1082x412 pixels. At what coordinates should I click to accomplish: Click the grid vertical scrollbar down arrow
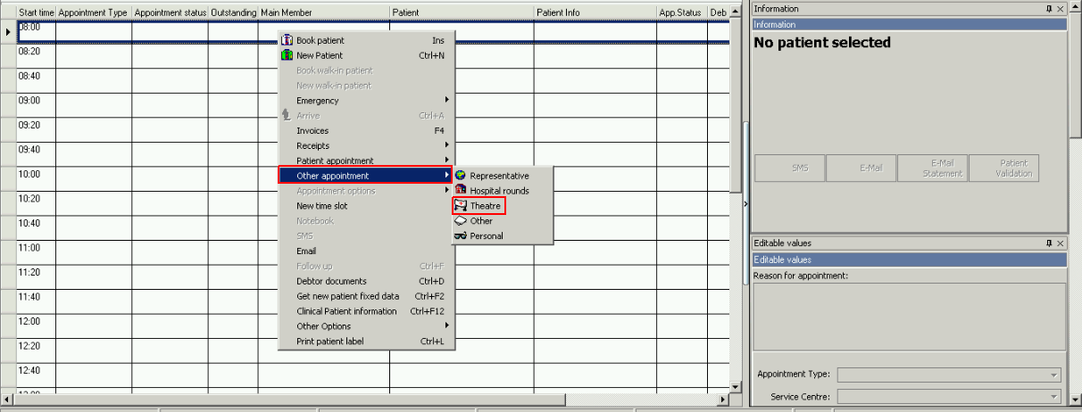[x=736, y=387]
